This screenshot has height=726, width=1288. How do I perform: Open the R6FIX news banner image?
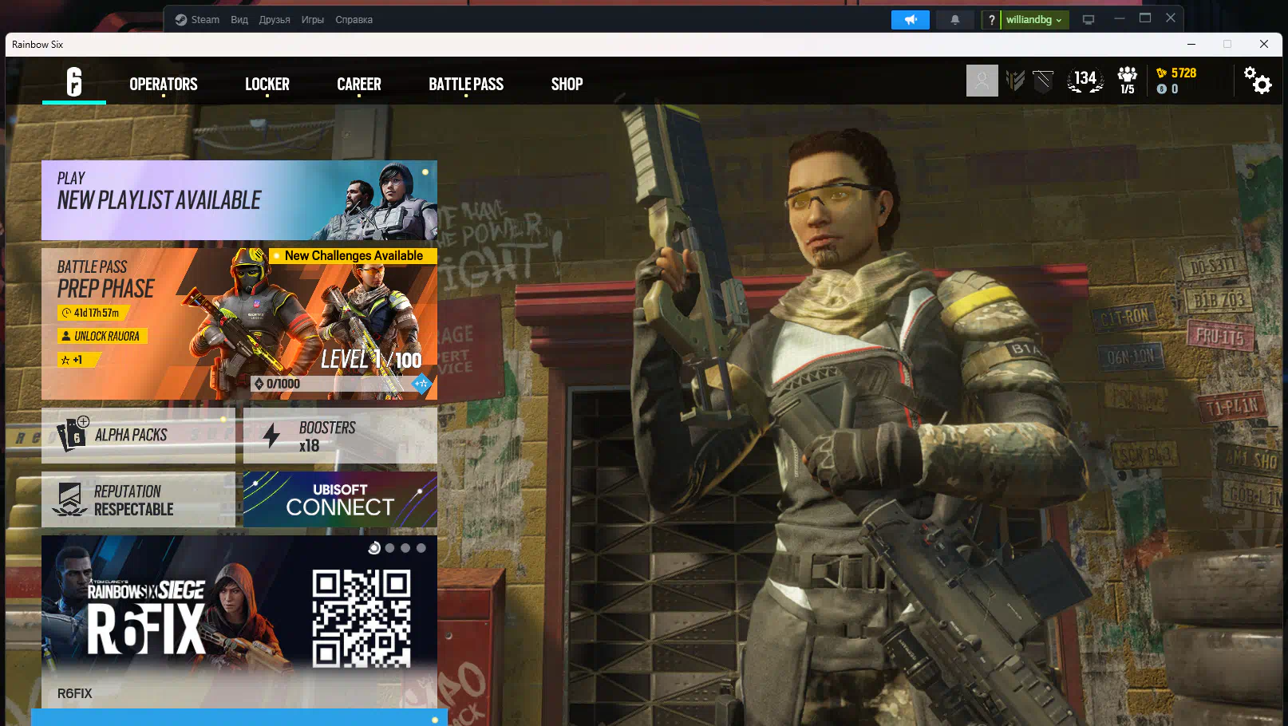239,608
